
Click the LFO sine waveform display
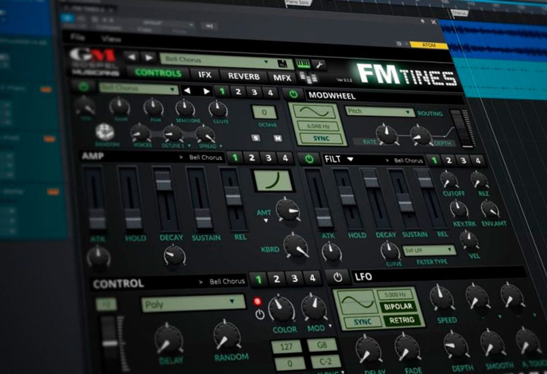pos(357,302)
